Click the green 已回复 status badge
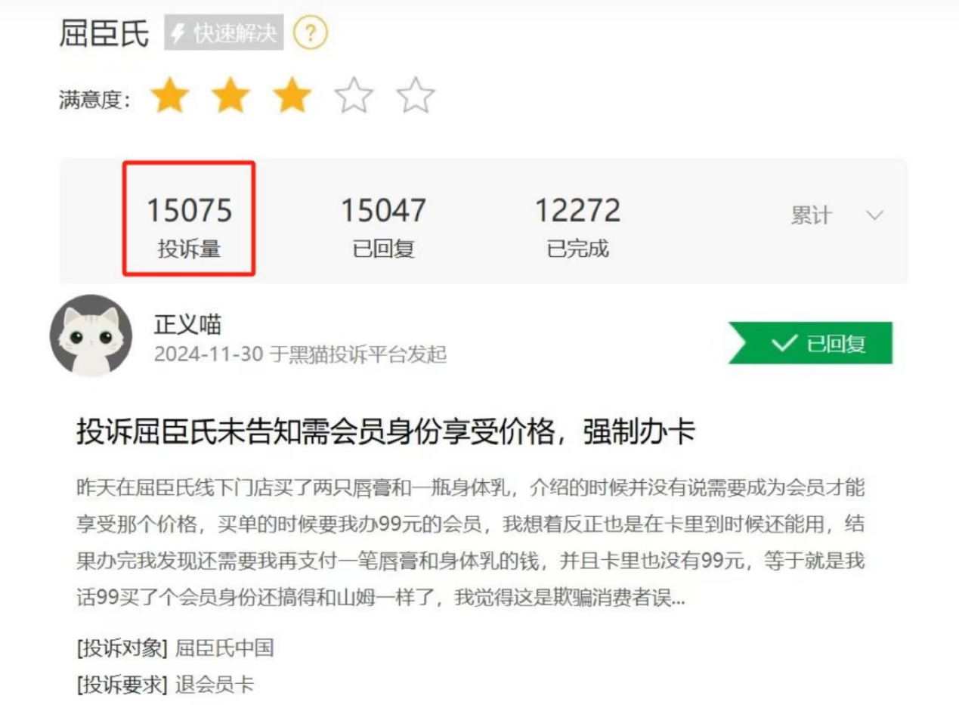959x705 pixels. (x=810, y=343)
